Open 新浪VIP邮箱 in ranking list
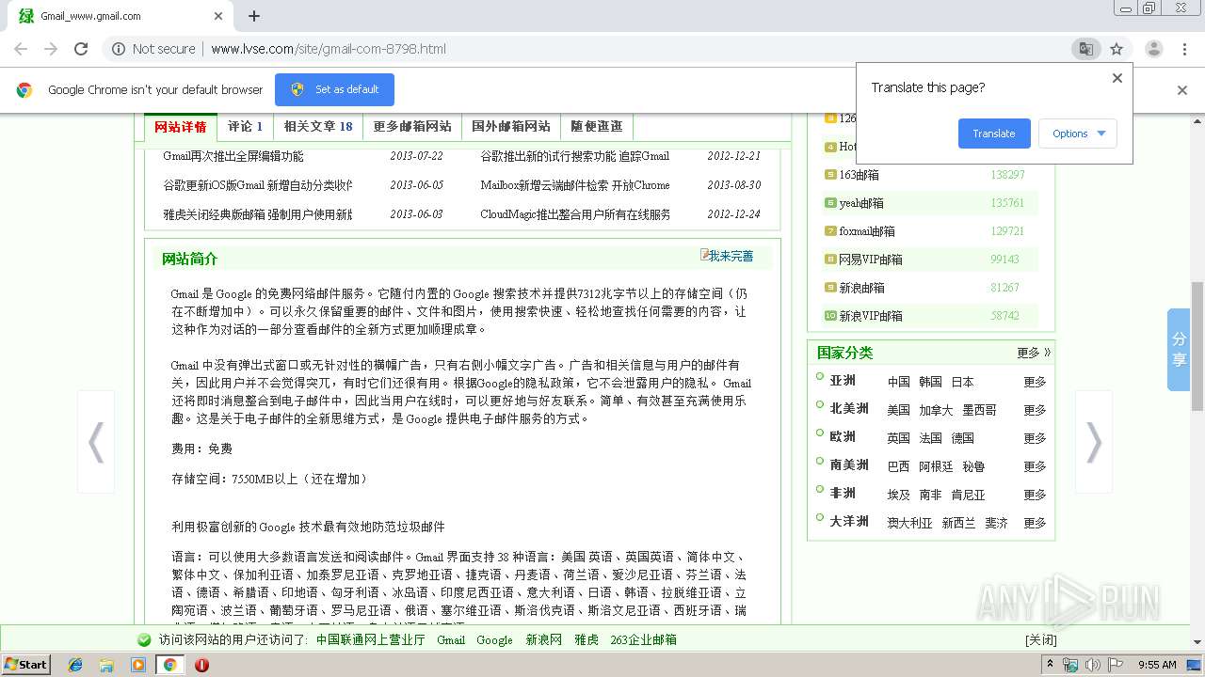The height and width of the screenshot is (677, 1205). coord(871,316)
